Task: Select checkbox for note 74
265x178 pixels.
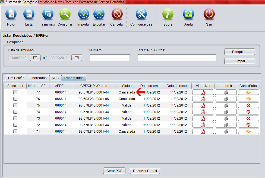Action: 15,112
